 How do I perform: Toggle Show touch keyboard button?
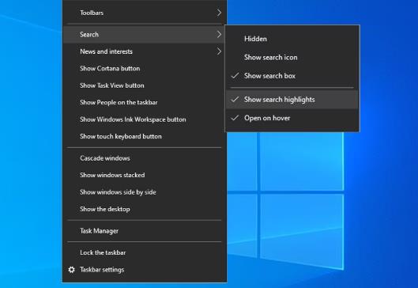tap(145, 136)
